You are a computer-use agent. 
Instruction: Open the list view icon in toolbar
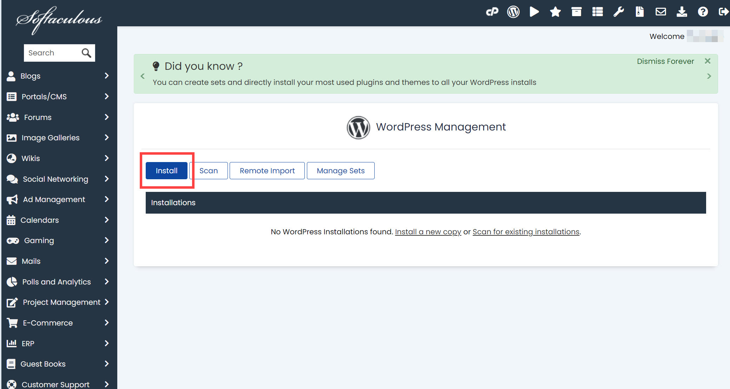(x=597, y=12)
